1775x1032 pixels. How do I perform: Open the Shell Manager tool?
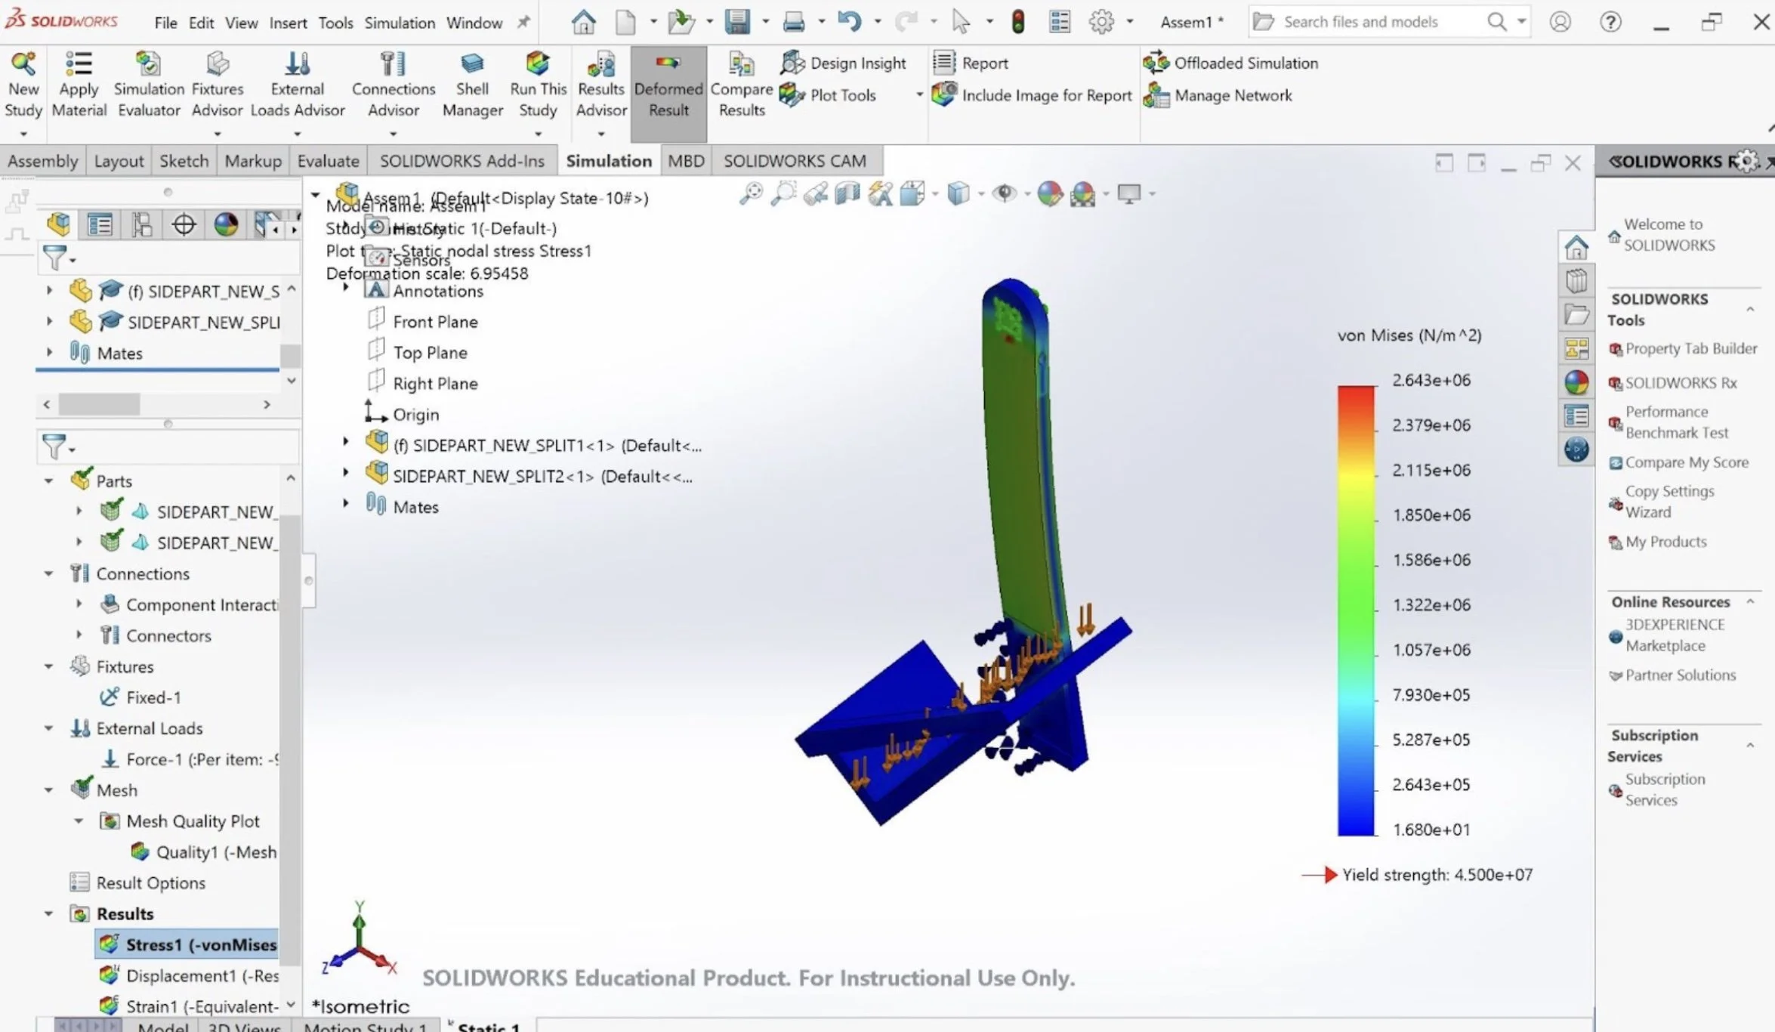click(x=472, y=65)
